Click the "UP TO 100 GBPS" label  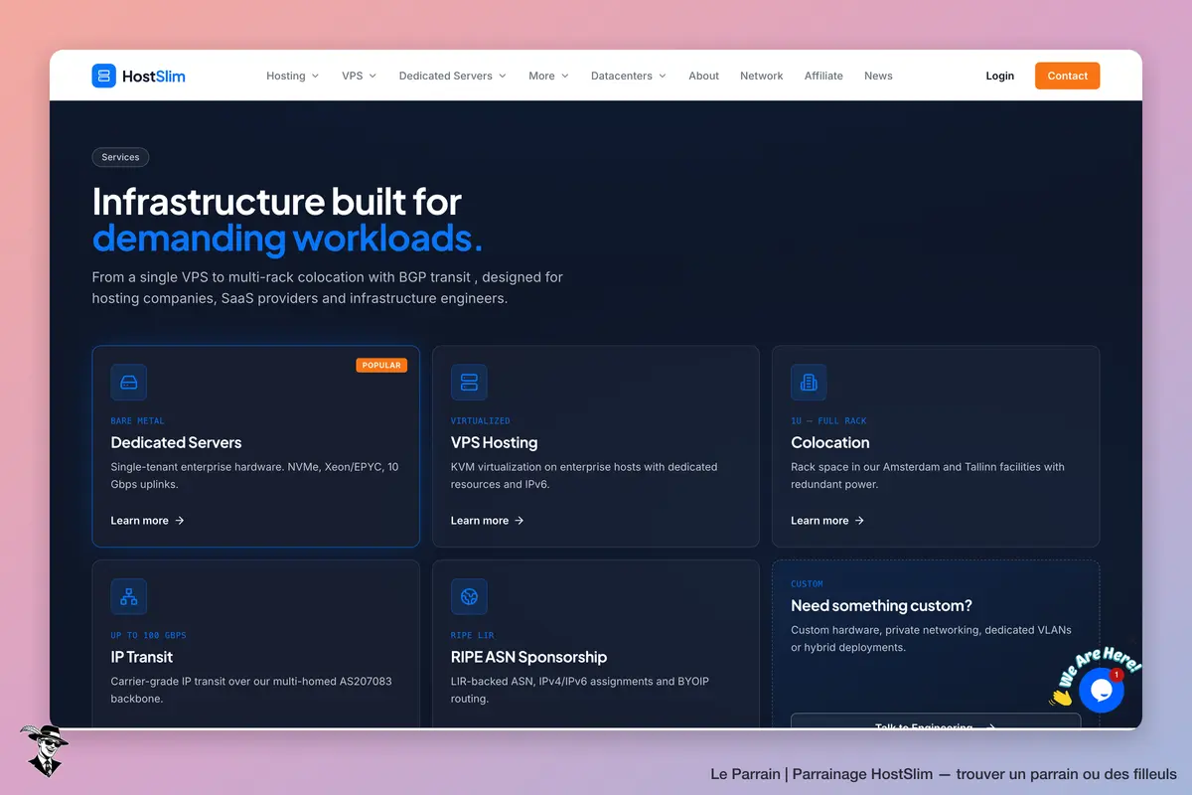click(x=149, y=635)
